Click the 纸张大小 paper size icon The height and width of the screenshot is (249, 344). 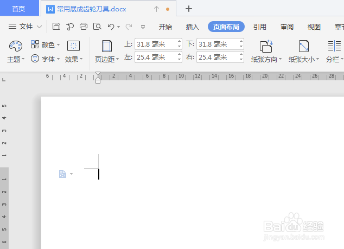point(304,46)
